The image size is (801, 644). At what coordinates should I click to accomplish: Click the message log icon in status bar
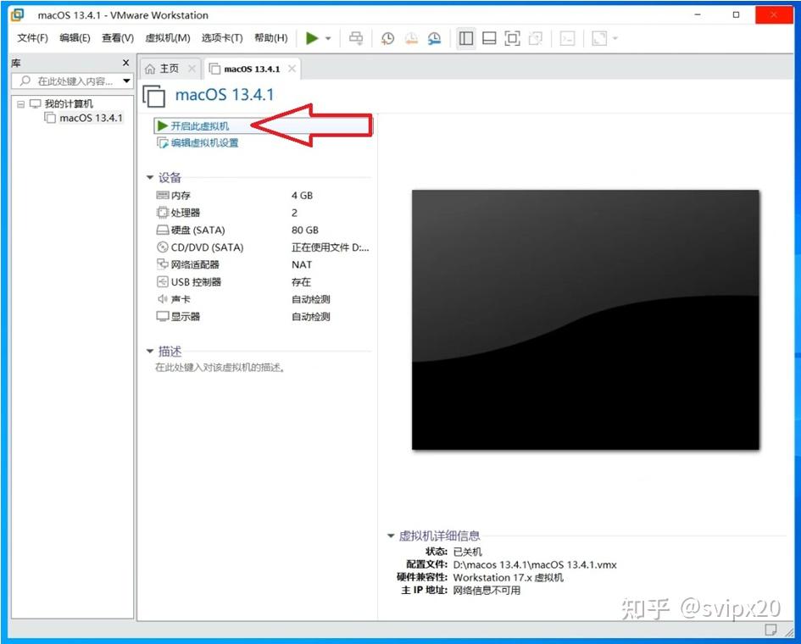pyautogui.click(x=770, y=630)
